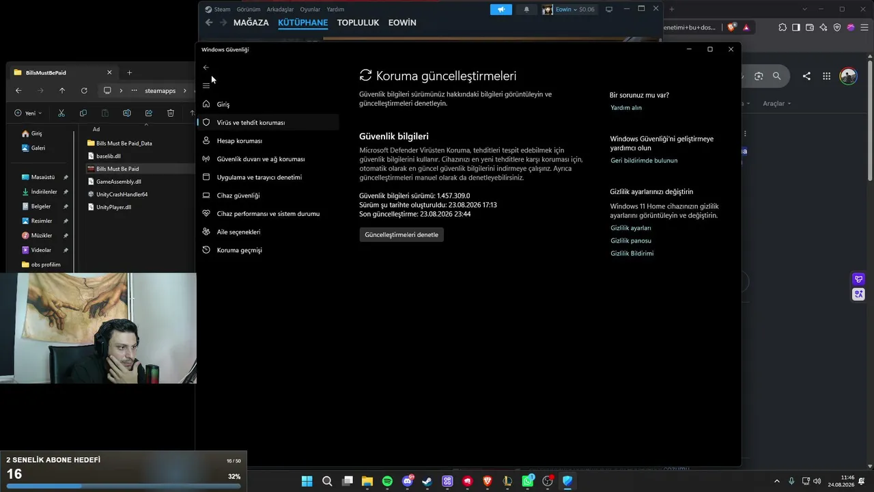The width and height of the screenshot is (874, 492).
Task: Click Copy icon in Explorer toolbar
Action: point(83,113)
